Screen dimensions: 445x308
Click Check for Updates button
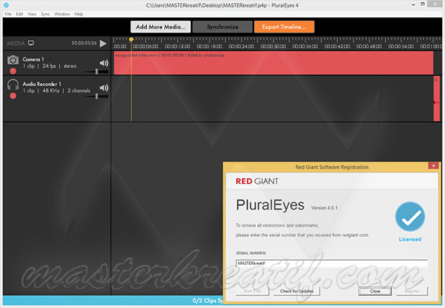coord(296,291)
